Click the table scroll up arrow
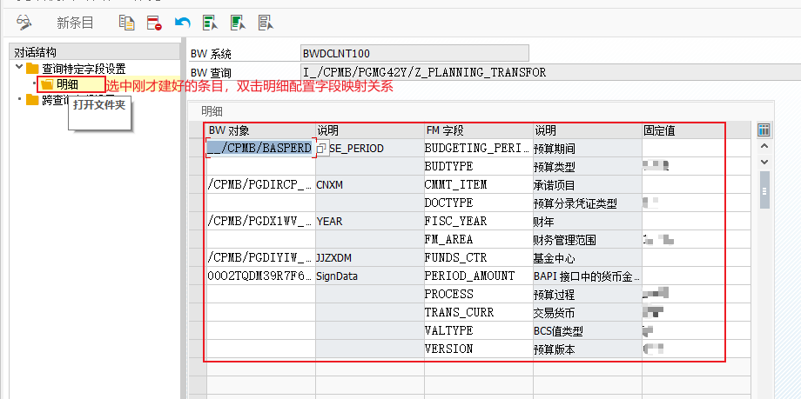Screen dimensions: 801x399 [x=764, y=146]
